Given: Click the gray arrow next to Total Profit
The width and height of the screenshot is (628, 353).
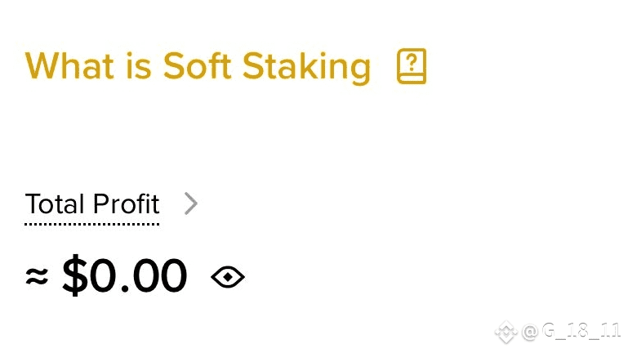Looking at the screenshot, I should [x=190, y=203].
